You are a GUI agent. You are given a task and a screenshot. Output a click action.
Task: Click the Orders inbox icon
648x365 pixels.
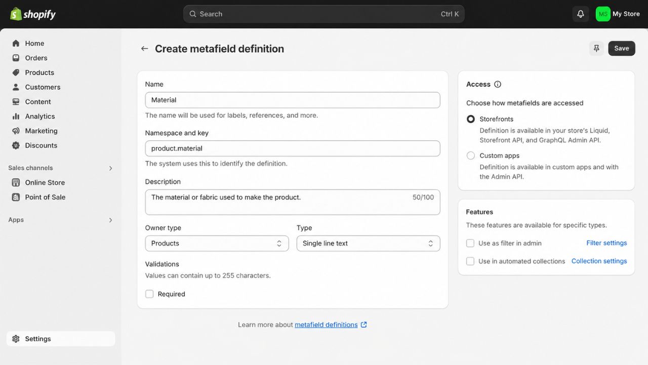[16, 58]
